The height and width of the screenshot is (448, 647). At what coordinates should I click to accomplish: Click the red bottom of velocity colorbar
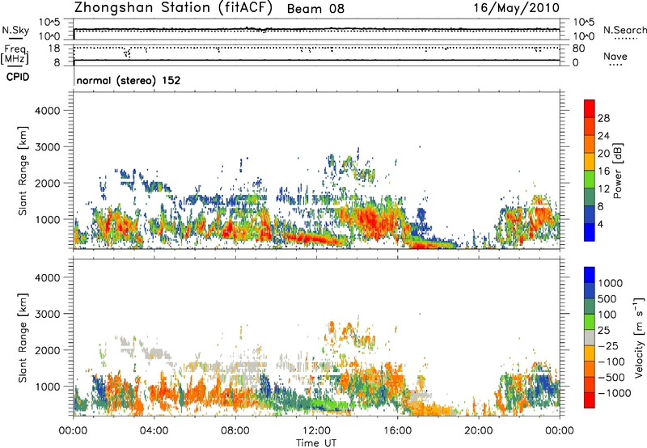click(x=590, y=400)
